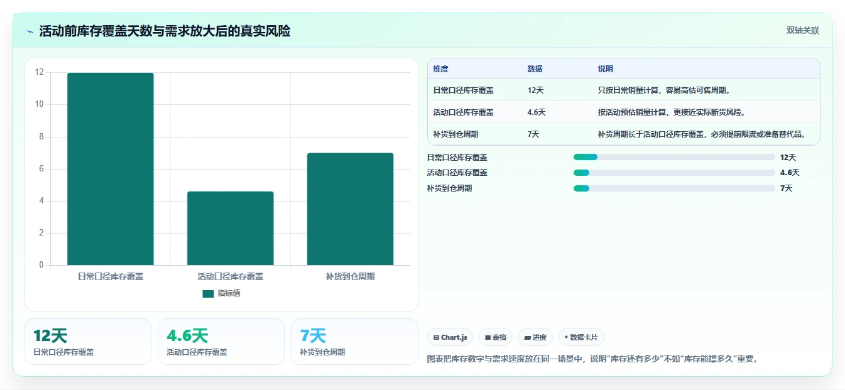
Task: Click the 日常口径库存覆盖 bar in chart
Action: 111,169
